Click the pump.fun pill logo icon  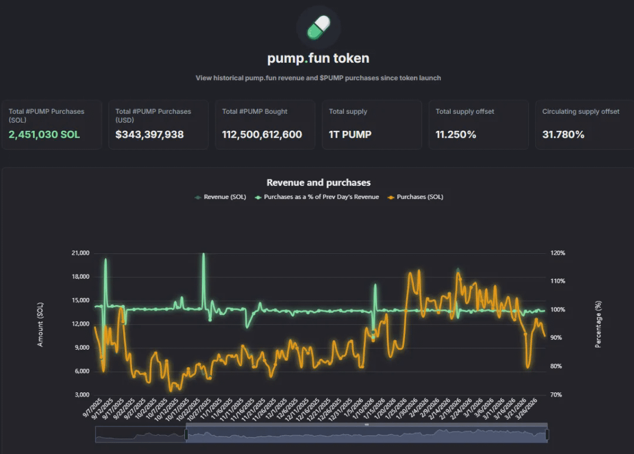pos(319,28)
